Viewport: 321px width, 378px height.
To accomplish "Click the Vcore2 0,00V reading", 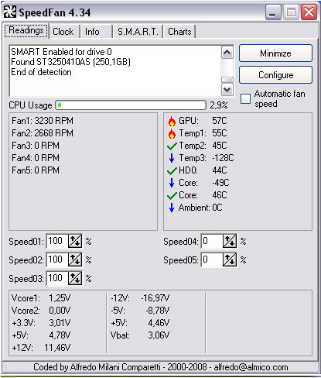I will (x=41, y=311).
